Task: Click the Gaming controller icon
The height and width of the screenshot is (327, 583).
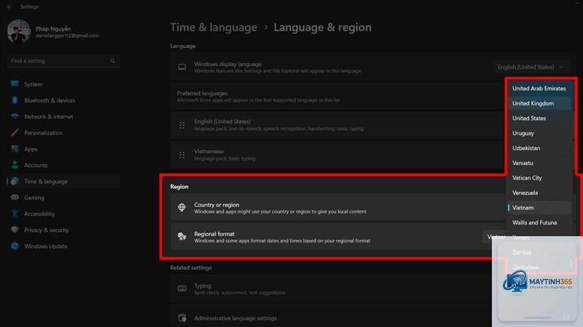Action: pos(15,197)
